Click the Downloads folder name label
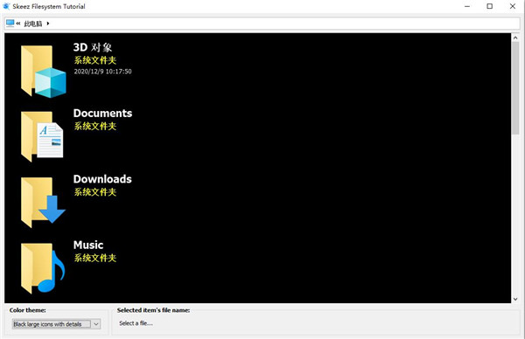This screenshot has width=525, height=339. point(102,179)
